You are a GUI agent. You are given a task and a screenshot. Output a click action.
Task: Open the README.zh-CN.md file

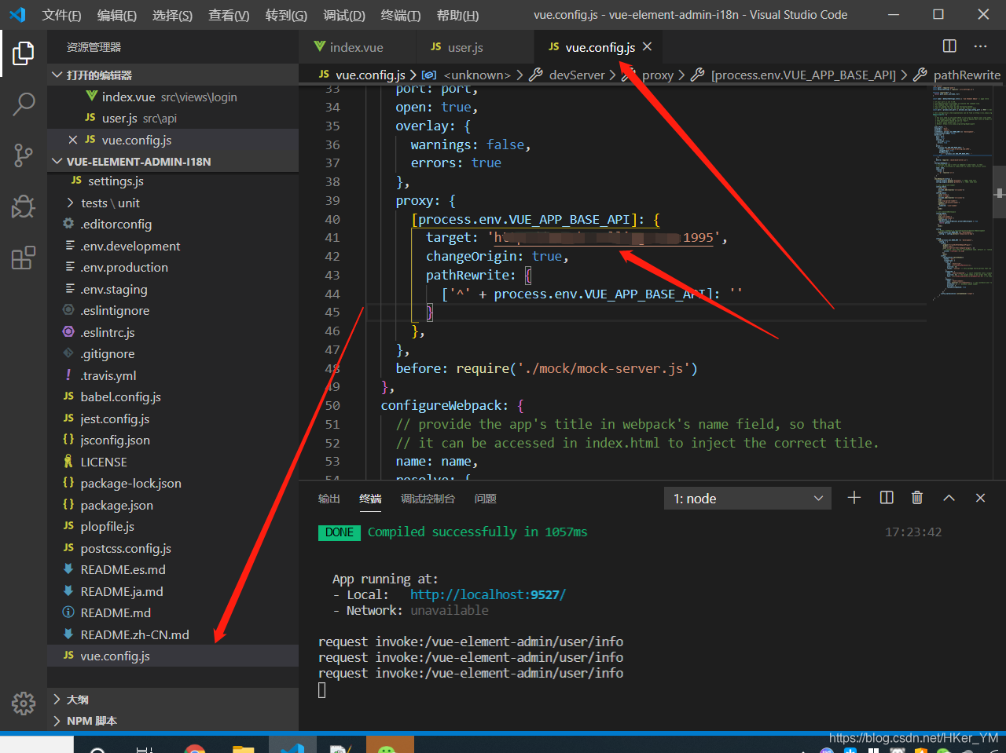point(173,634)
